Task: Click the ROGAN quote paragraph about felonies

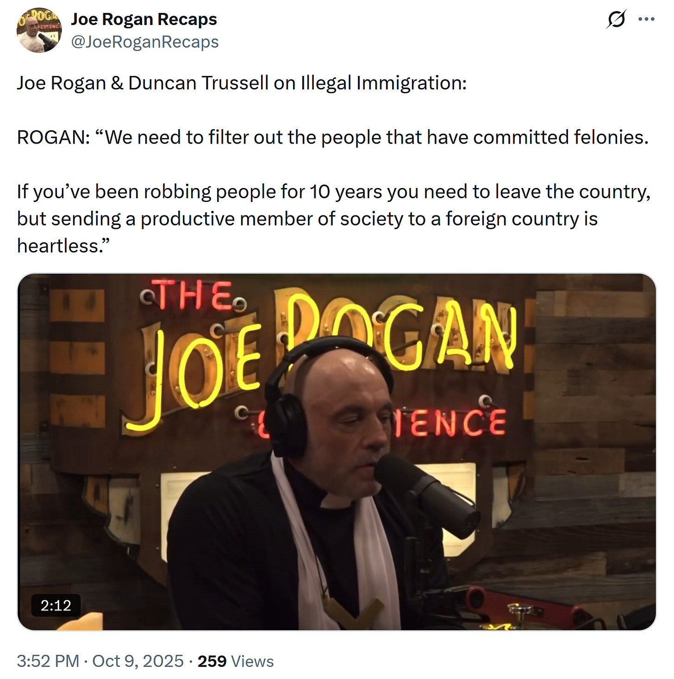Action: point(333,137)
